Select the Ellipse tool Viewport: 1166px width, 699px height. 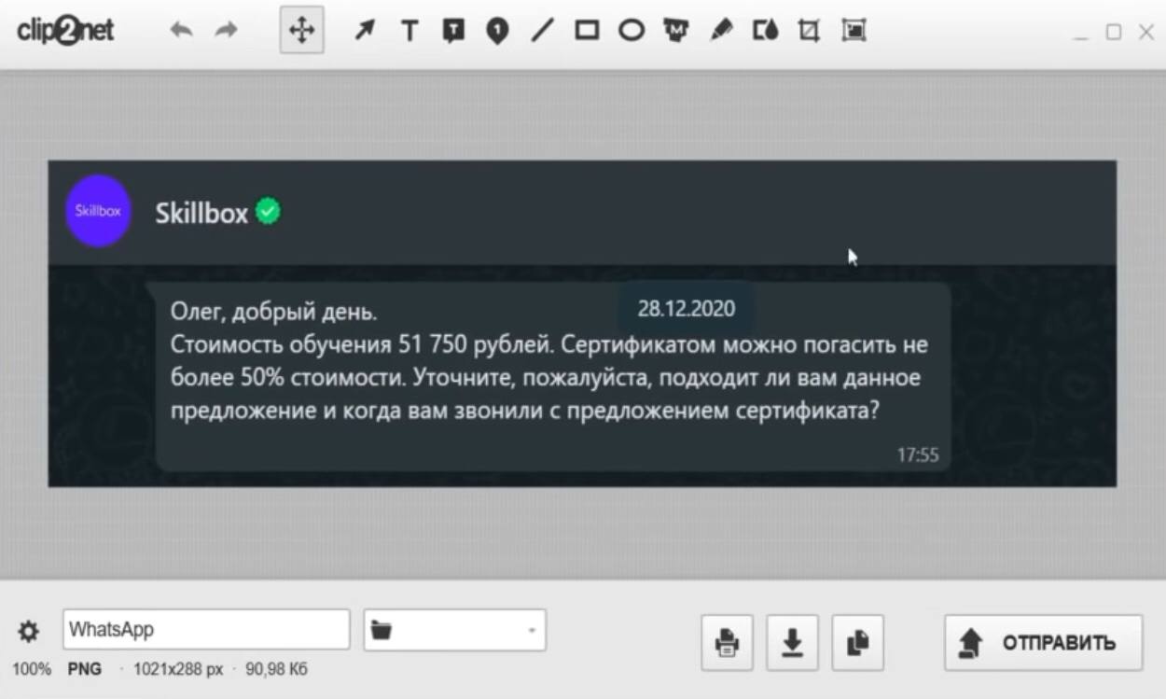pos(632,31)
